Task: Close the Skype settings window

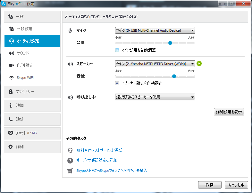Action: (243, 4)
